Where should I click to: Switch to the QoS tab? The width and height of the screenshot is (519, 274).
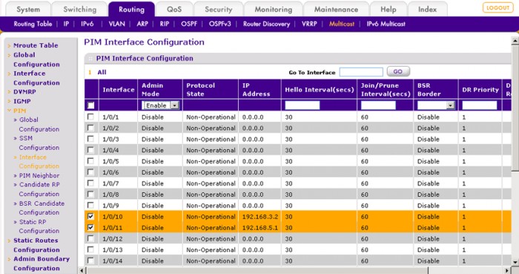point(174,9)
